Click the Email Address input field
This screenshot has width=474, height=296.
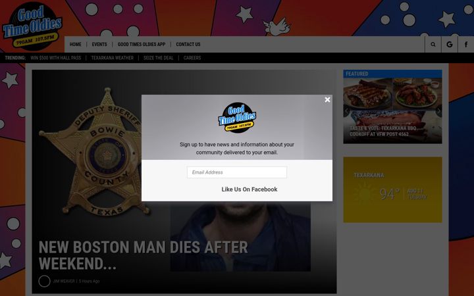coord(237,172)
